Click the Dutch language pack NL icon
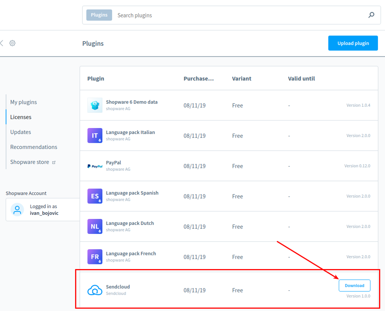The image size is (385, 311). (95, 226)
